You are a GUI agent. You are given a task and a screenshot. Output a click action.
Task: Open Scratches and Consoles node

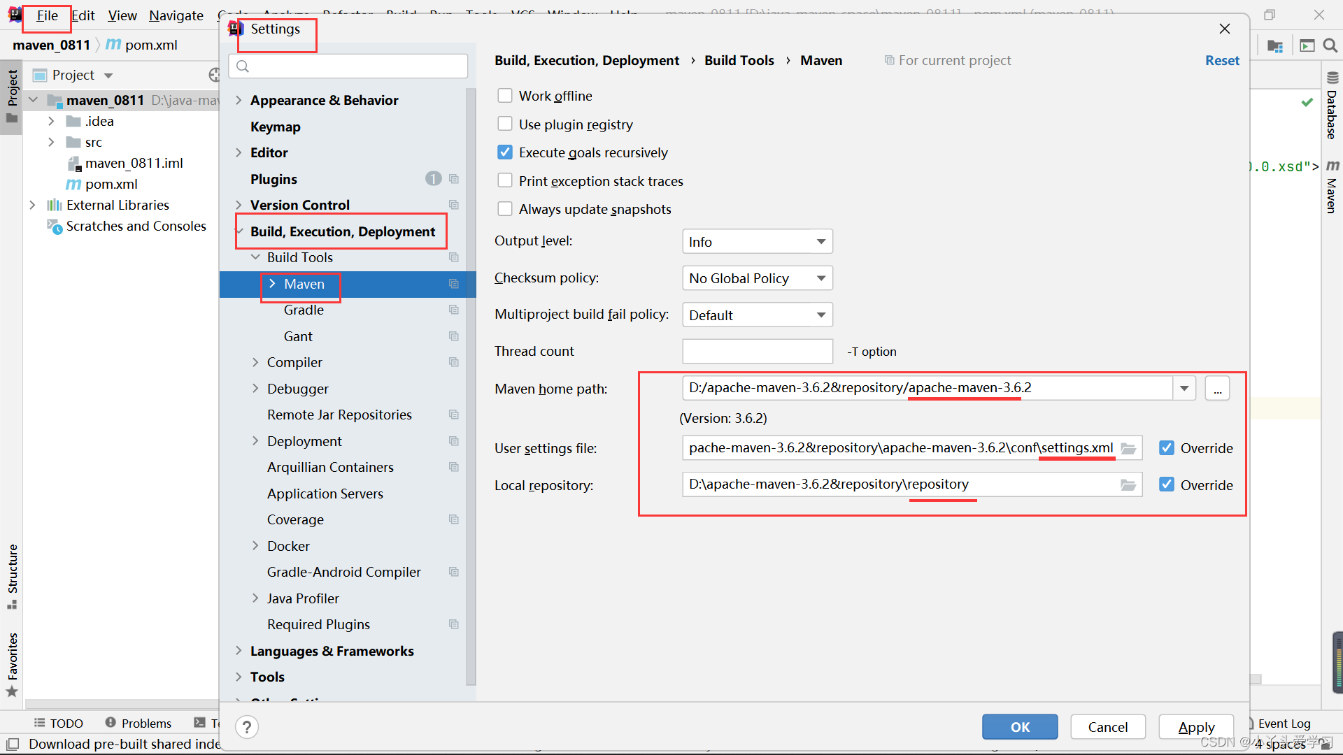tap(136, 226)
